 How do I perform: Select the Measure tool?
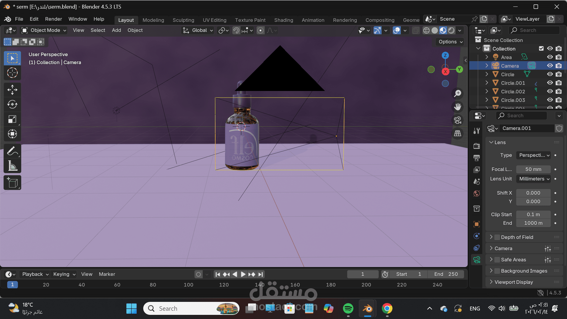12,166
